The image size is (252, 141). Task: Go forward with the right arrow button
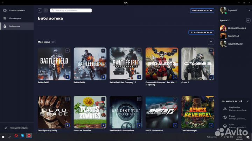[x=45, y=10]
